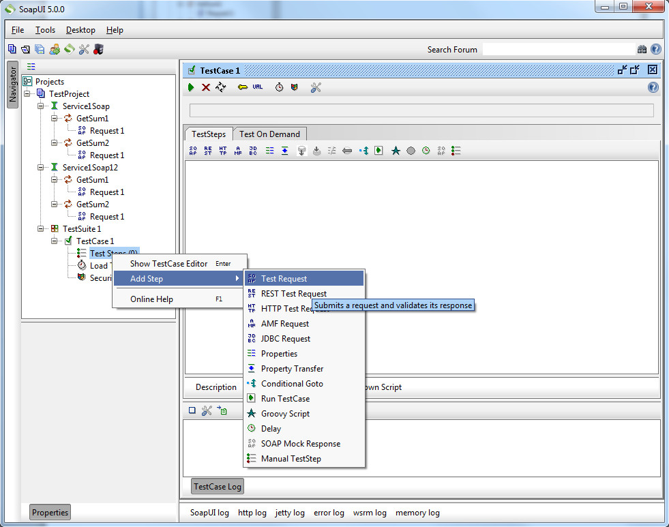Click the red X cancel run icon
The height and width of the screenshot is (527, 669).
point(206,87)
